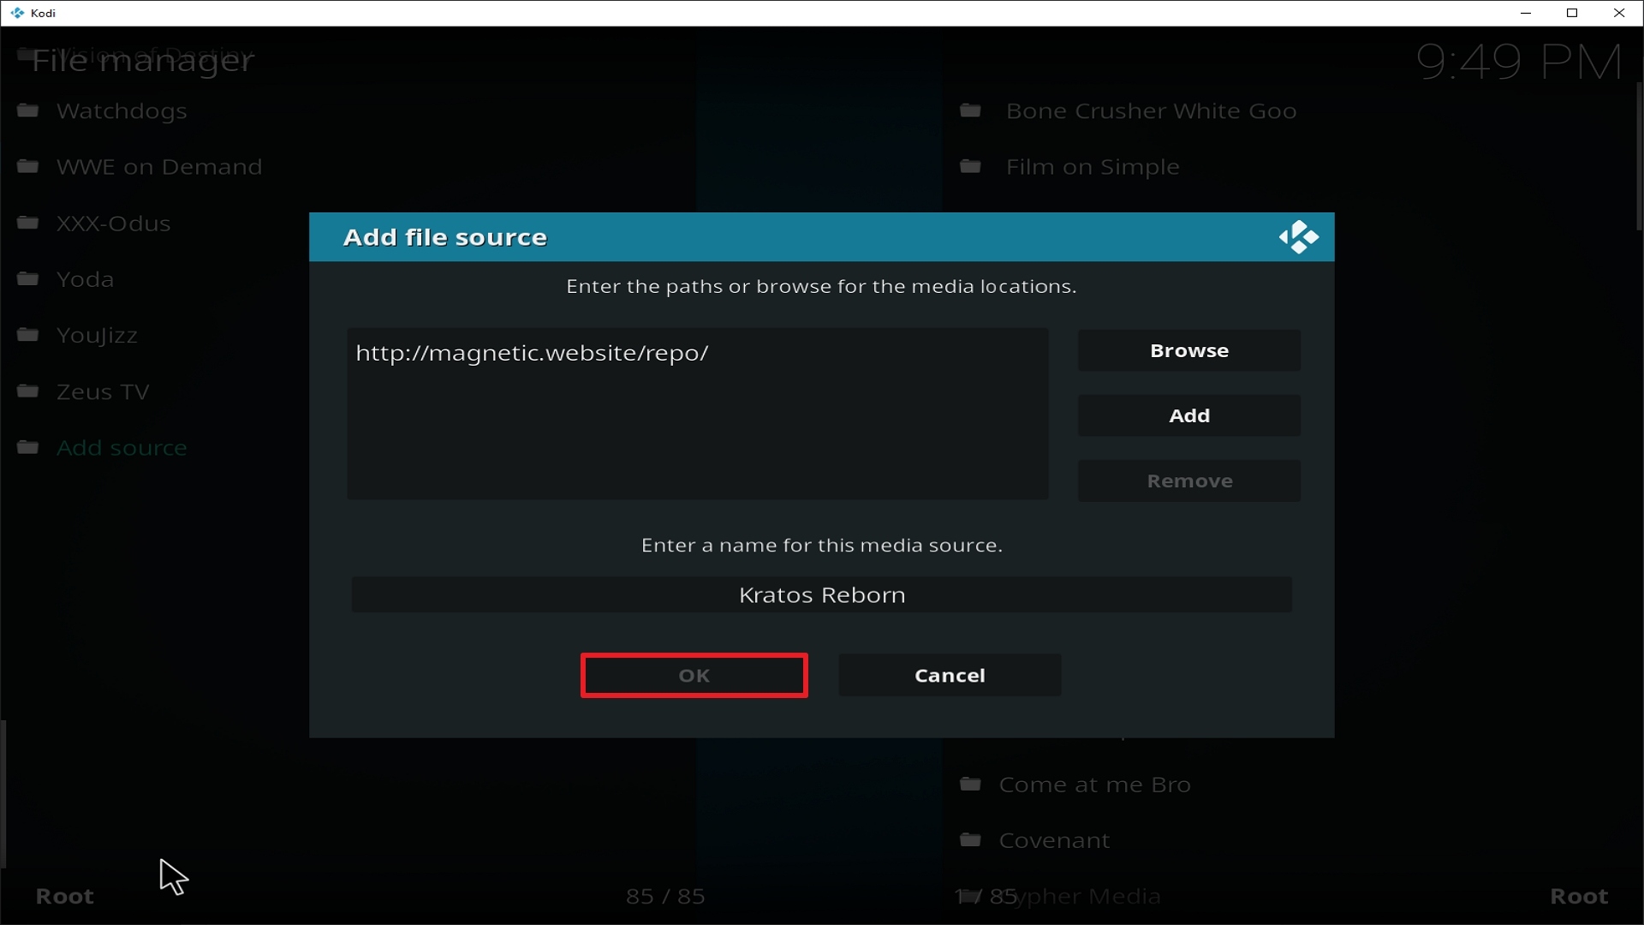Viewport: 1644px width, 925px height.
Task: Open Film on Simple folder icon
Action: click(x=970, y=166)
